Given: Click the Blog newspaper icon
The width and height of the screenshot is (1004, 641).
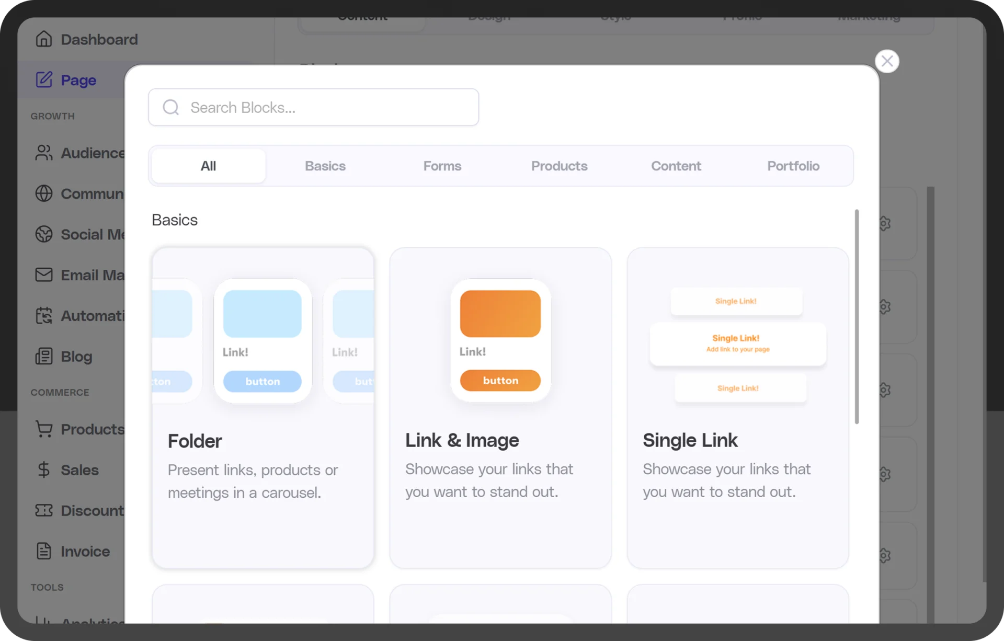Looking at the screenshot, I should (44, 356).
